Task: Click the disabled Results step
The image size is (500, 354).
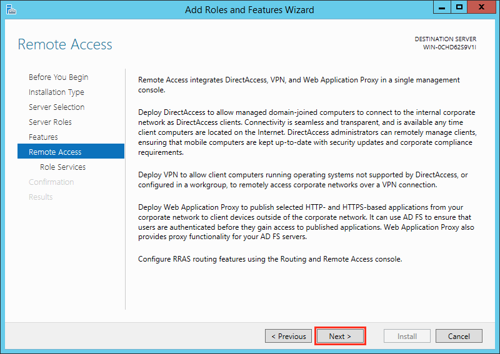Action: point(41,197)
